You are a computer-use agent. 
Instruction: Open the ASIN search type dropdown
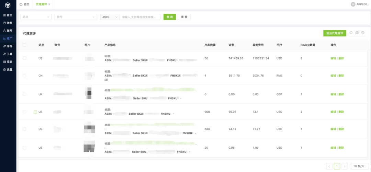109,17
